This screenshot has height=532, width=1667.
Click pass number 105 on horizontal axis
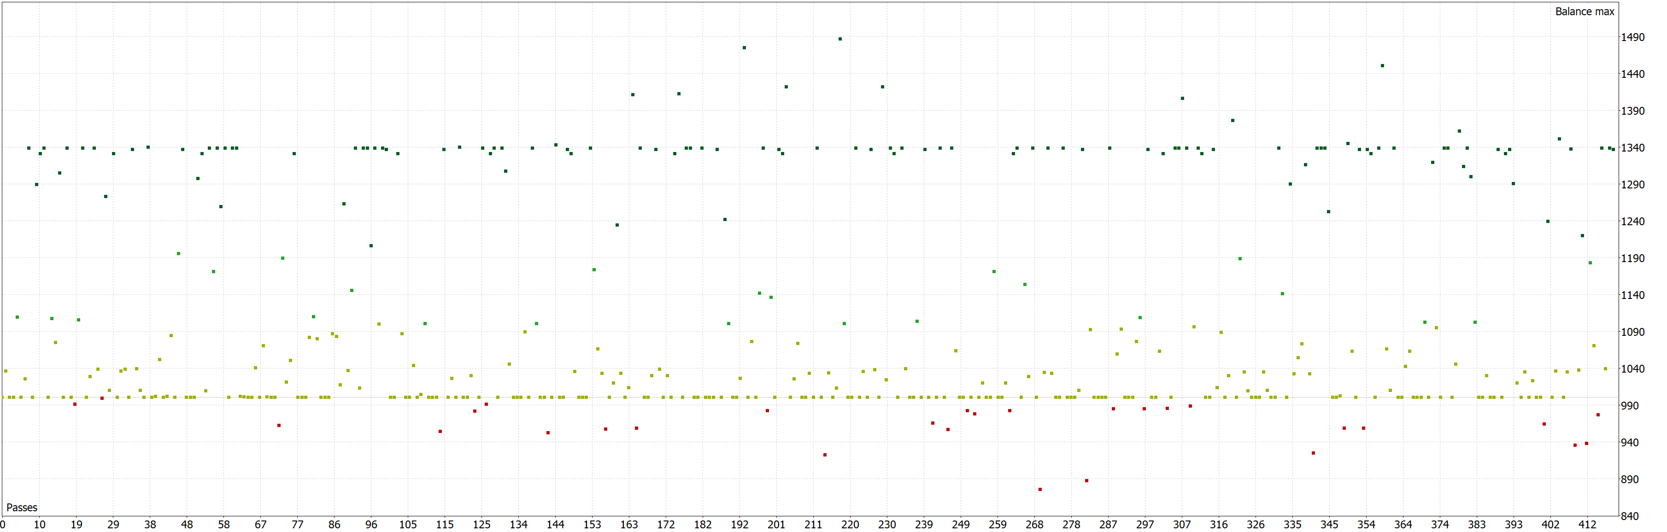tap(408, 525)
